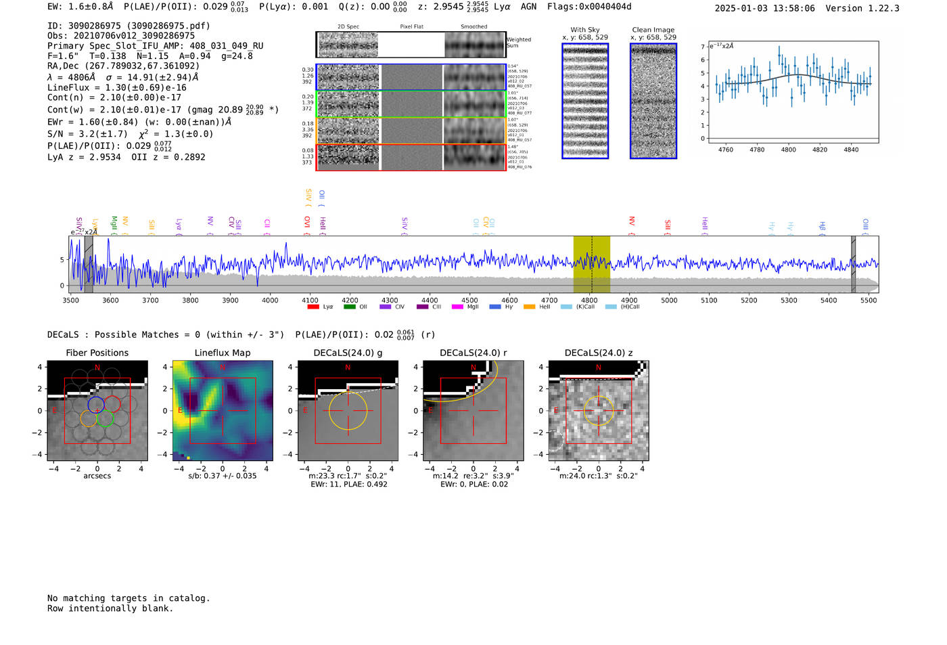Click the 'AGN' label in header
The width and height of the screenshot is (947, 645).
[x=528, y=7]
